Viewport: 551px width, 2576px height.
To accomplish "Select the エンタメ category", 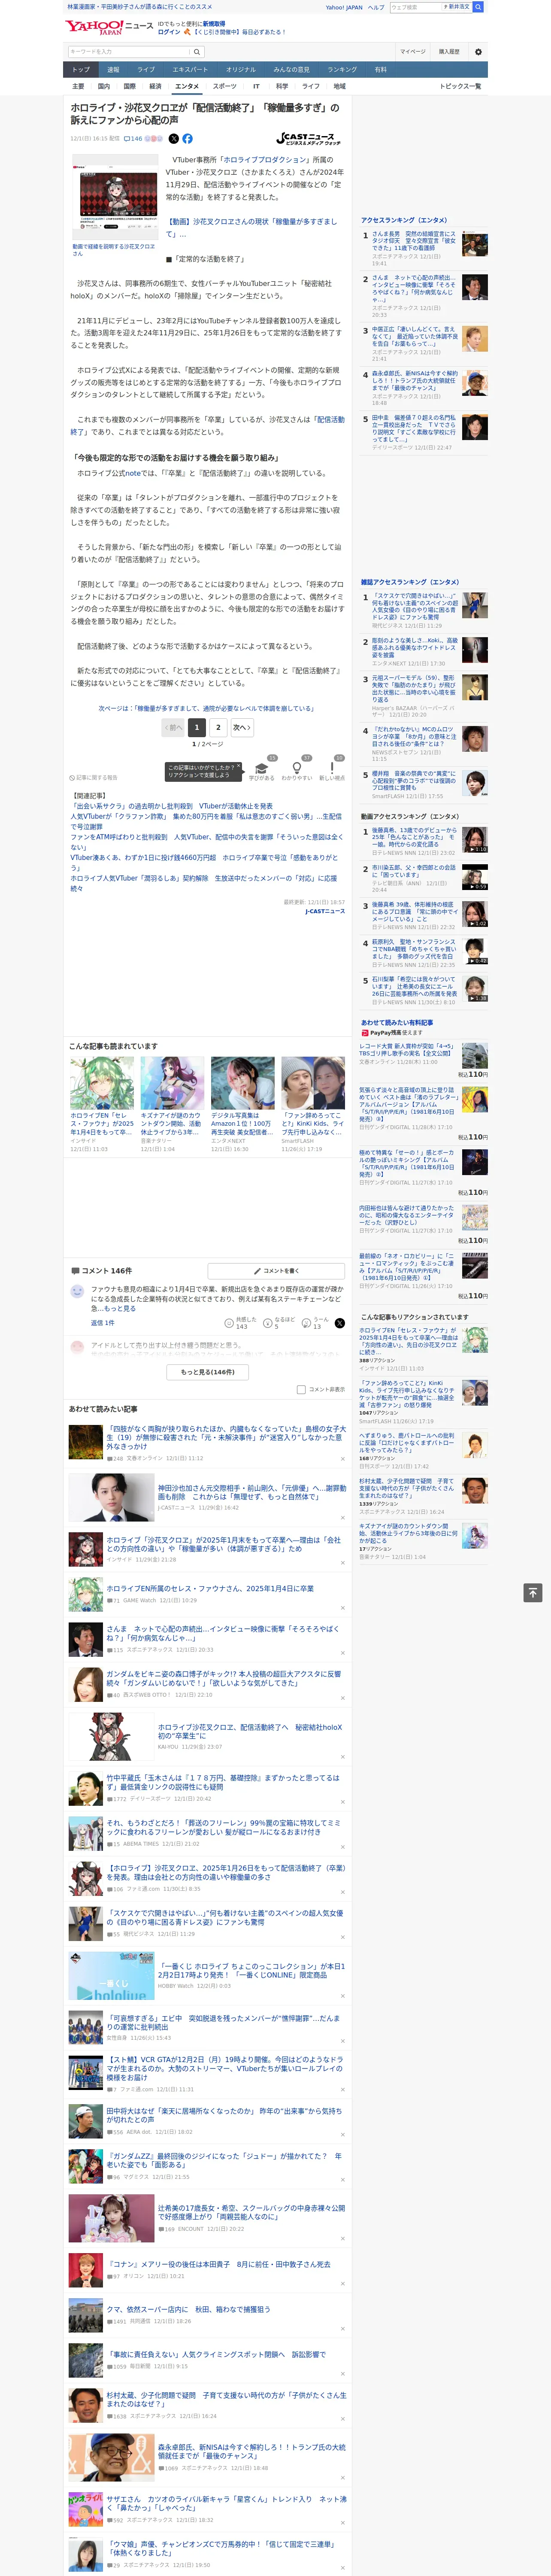I will pyautogui.click(x=187, y=86).
